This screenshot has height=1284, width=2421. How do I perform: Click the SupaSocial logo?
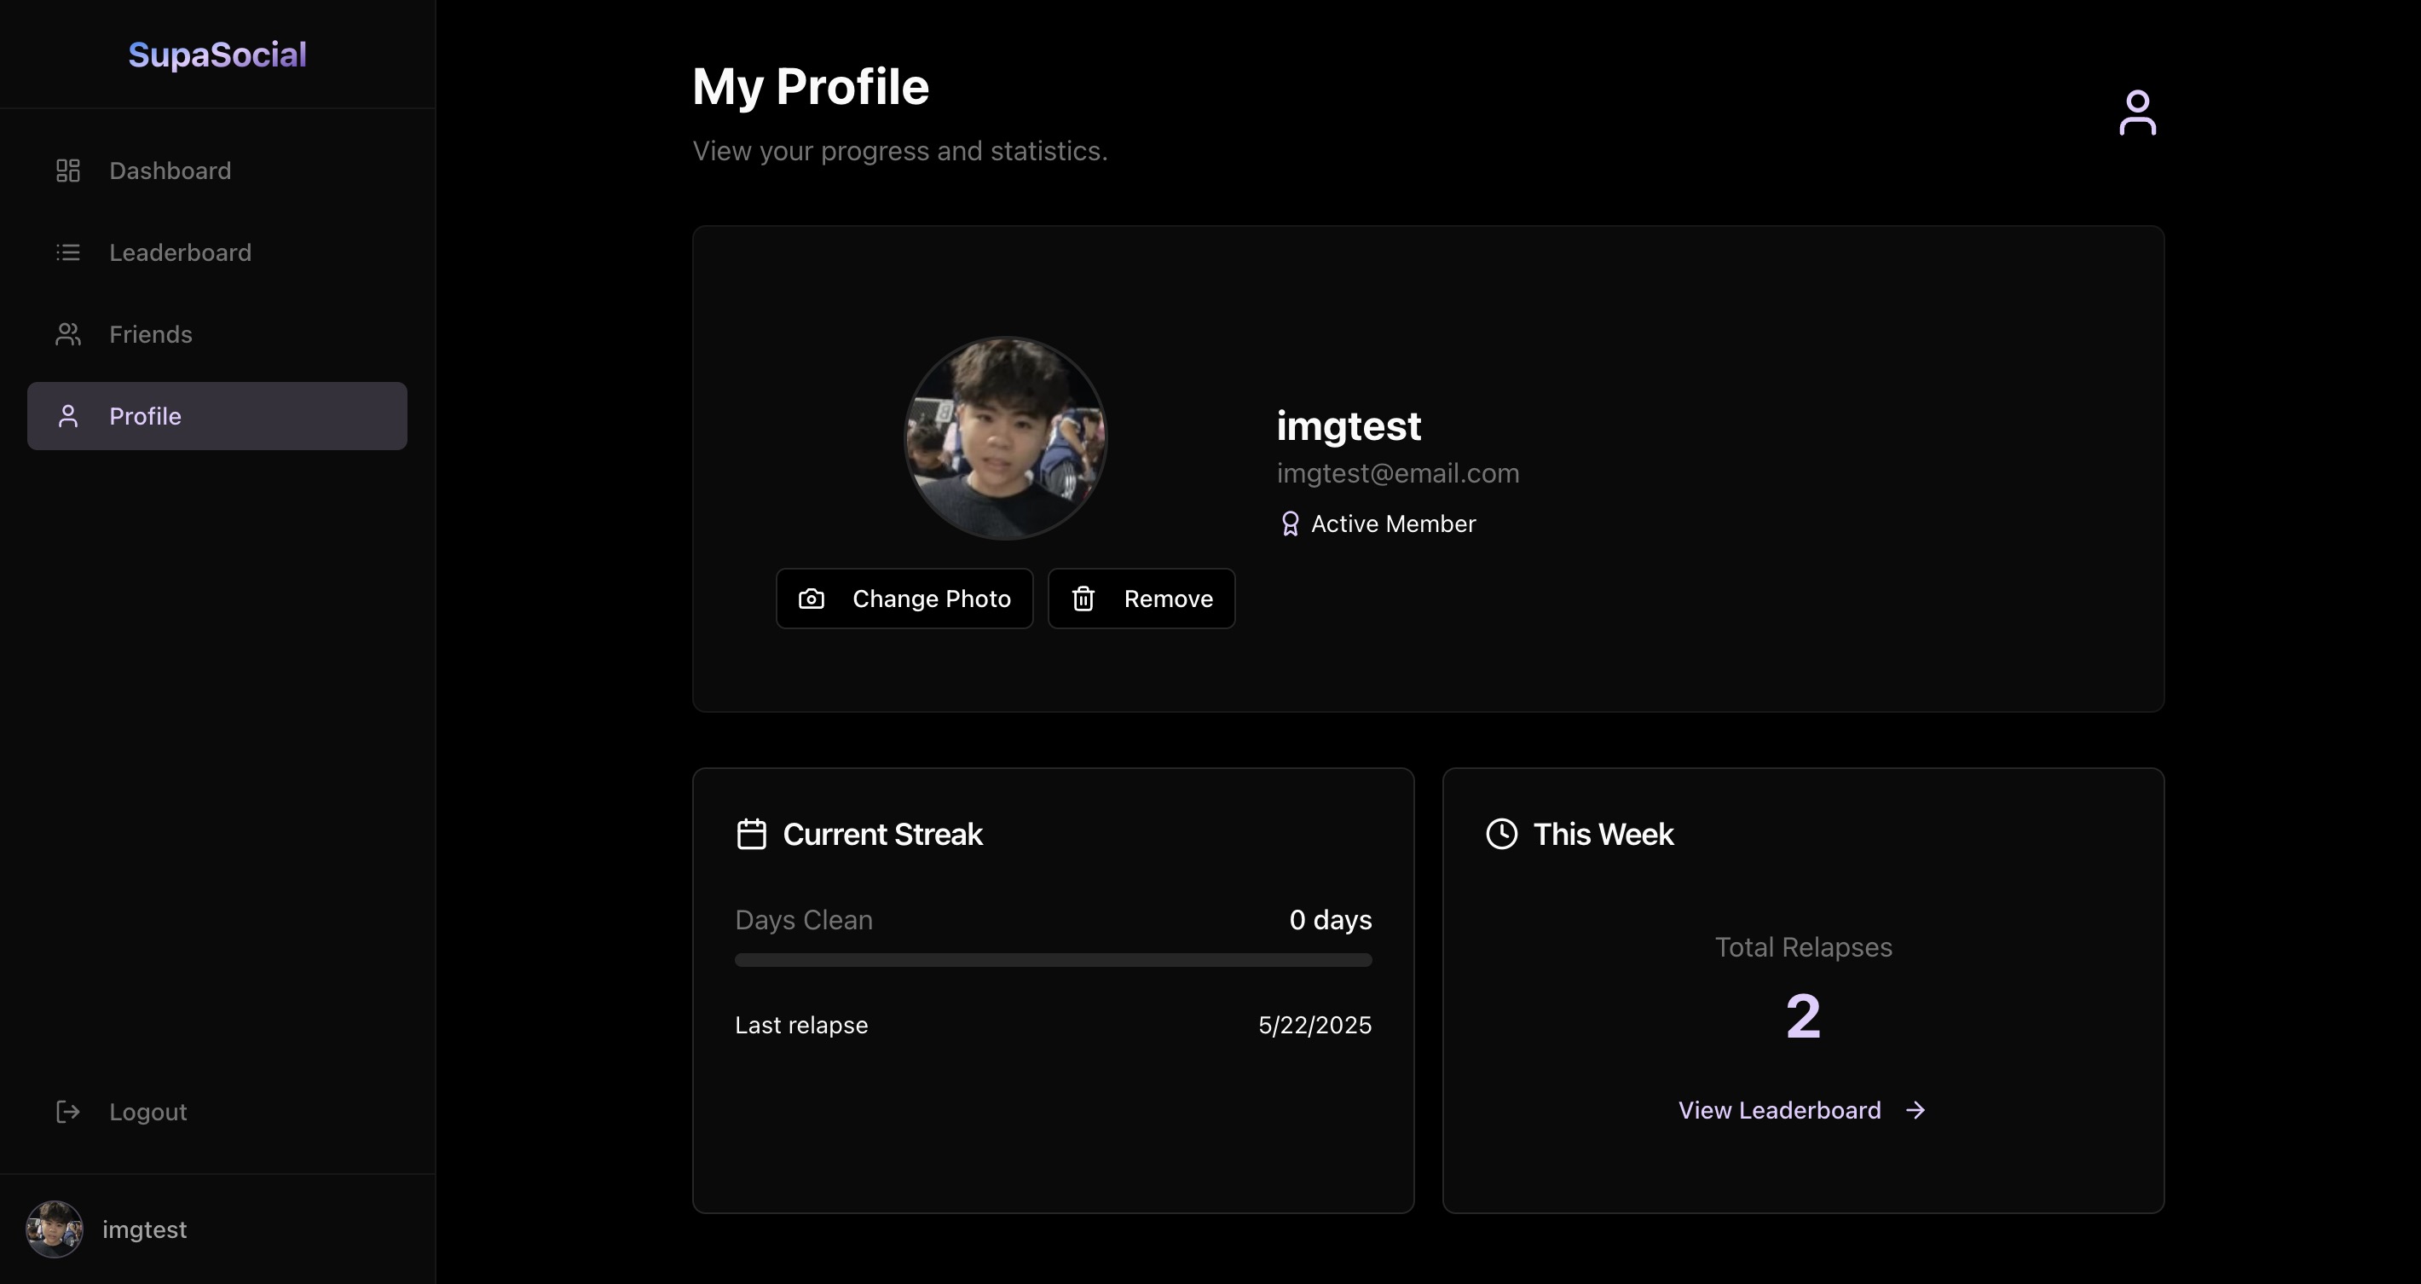(x=217, y=55)
